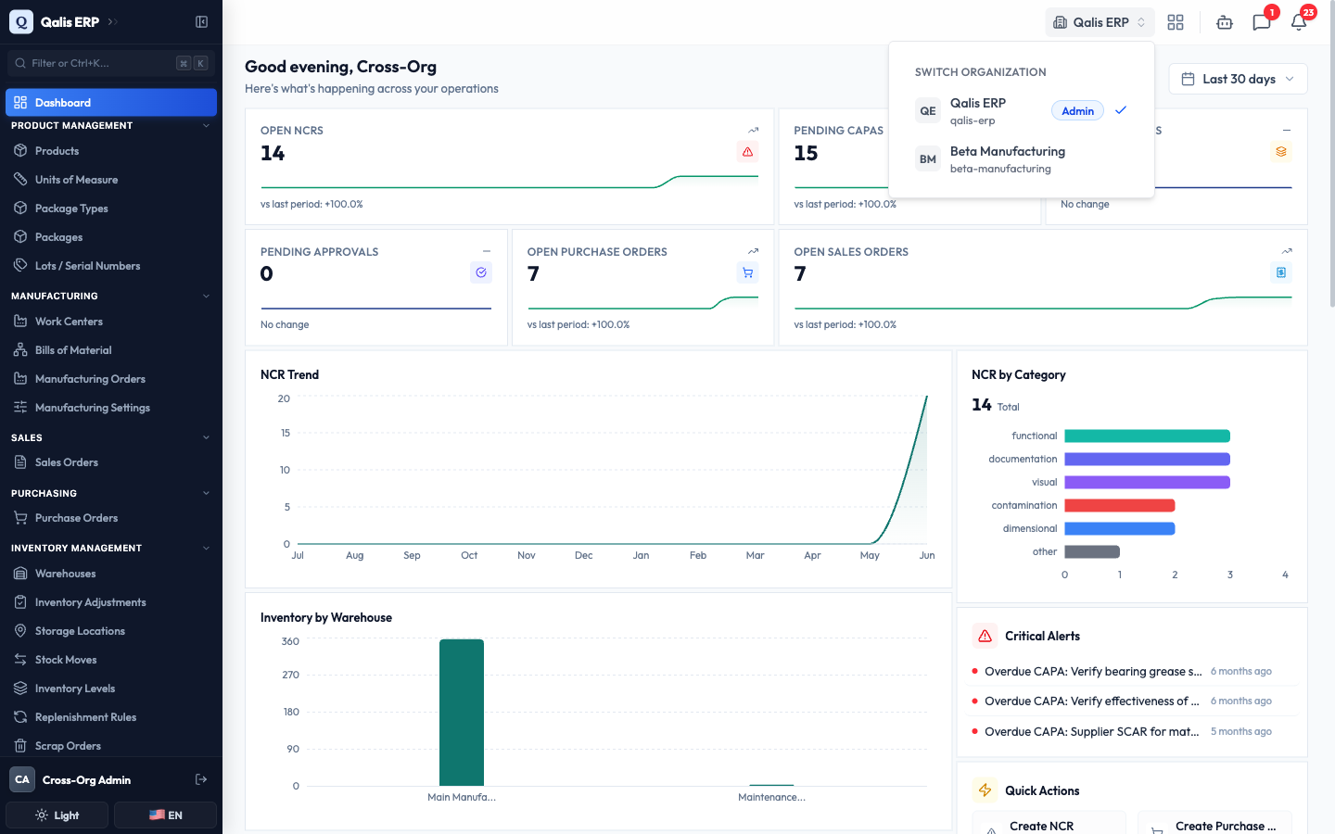Expand Qalis ERP chevron in sidebar header
Screen dimensions: 1335x834
tap(112, 21)
